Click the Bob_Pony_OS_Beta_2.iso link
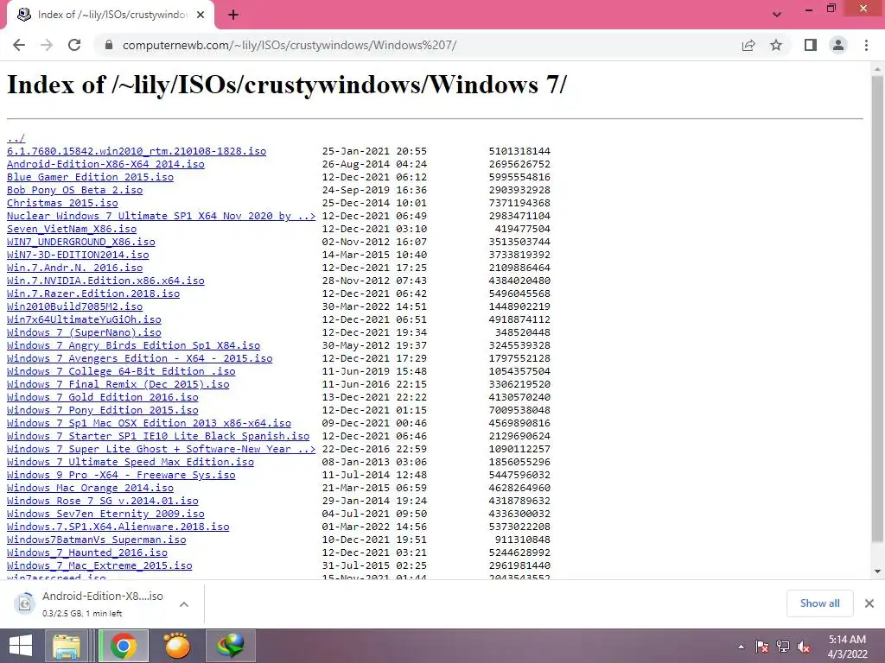 click(74, 190)
